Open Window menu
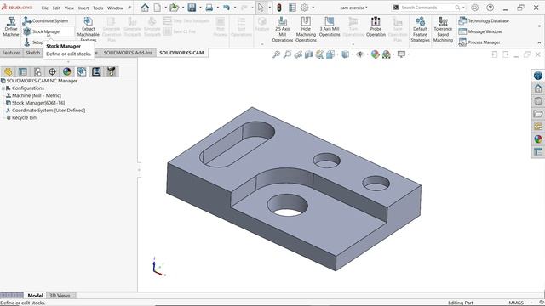The width and height of the screenshot is (545, 306). pos(115,8)
